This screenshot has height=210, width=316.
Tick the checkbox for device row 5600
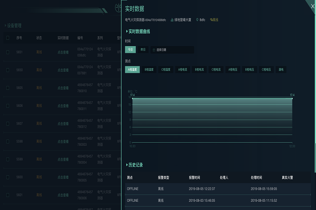coord(8,177)
